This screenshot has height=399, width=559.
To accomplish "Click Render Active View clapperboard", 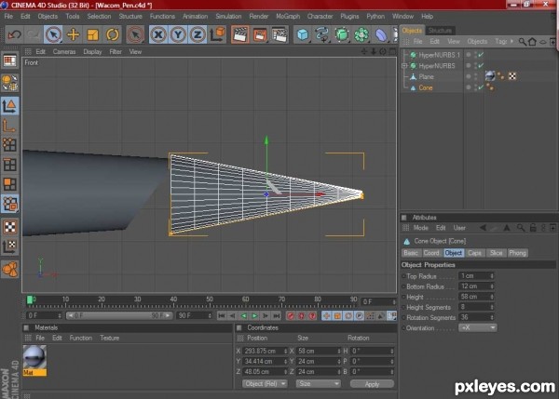I will coord(240,34).
